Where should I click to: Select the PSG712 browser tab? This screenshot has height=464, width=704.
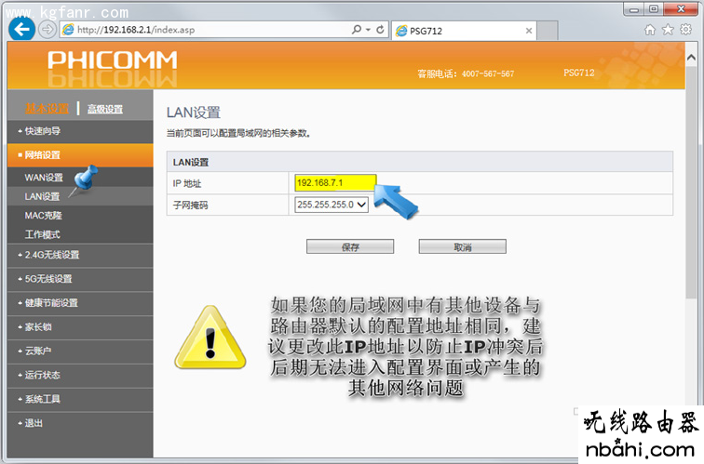[464, 31]
